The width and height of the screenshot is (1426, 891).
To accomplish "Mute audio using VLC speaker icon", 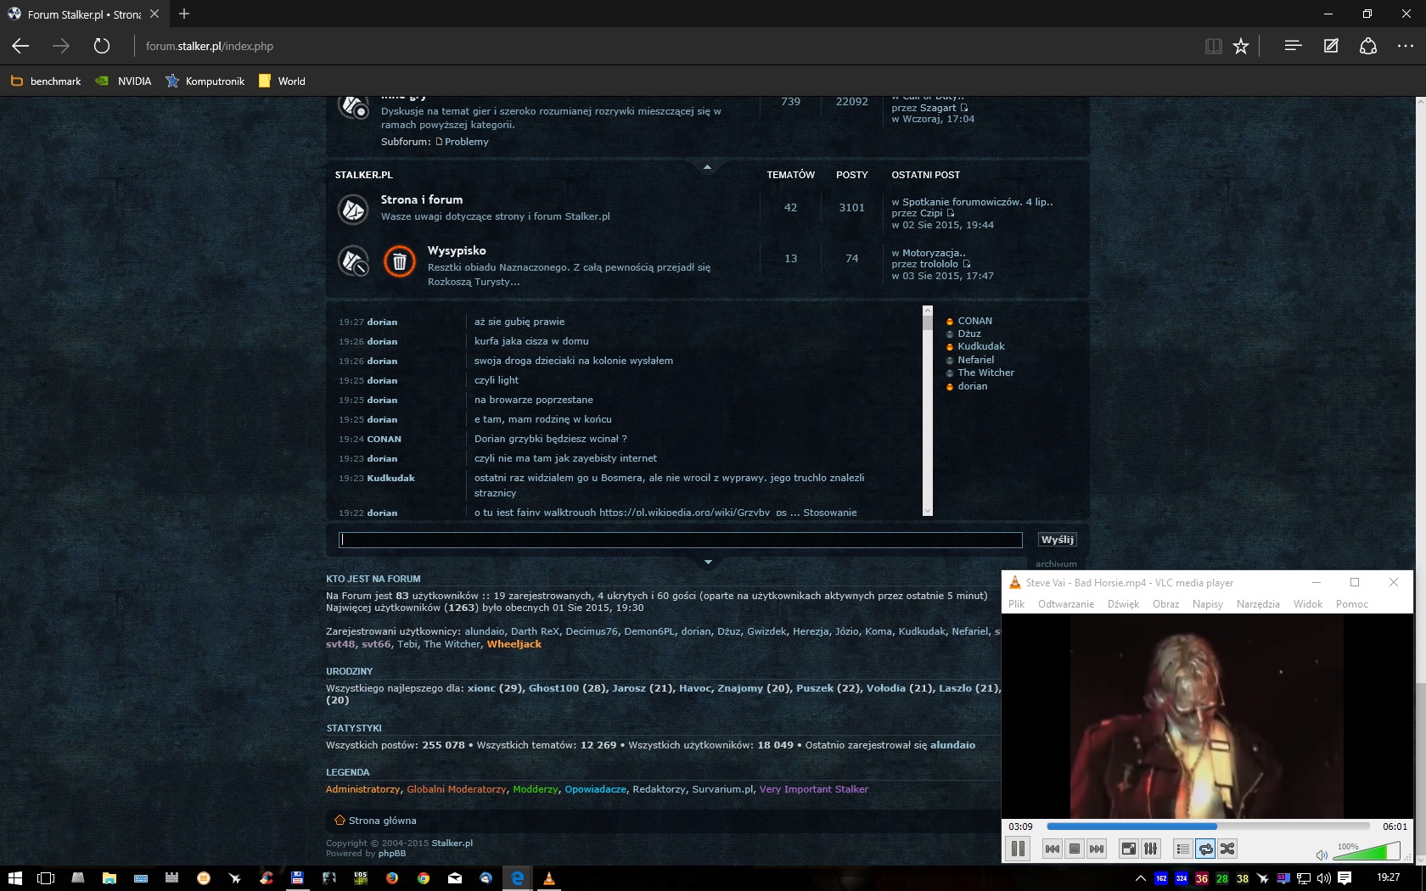I will click(x=1322, y=855).
